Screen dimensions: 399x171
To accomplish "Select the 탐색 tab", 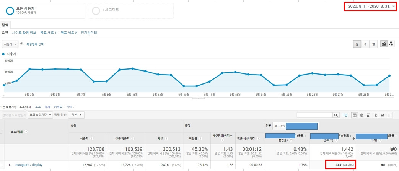I will [5, 25].
